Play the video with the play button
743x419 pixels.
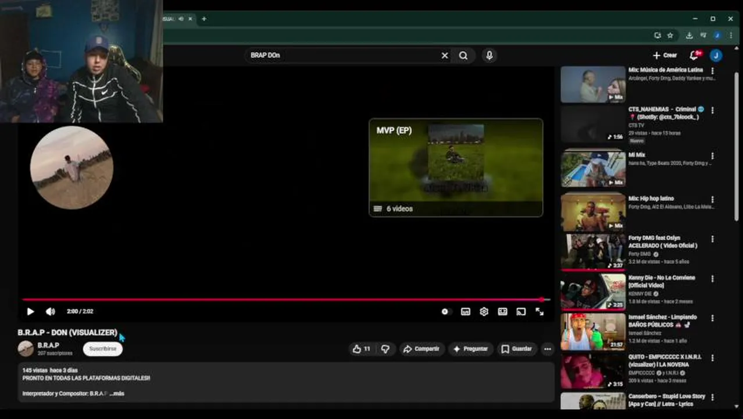click(30, 311)
